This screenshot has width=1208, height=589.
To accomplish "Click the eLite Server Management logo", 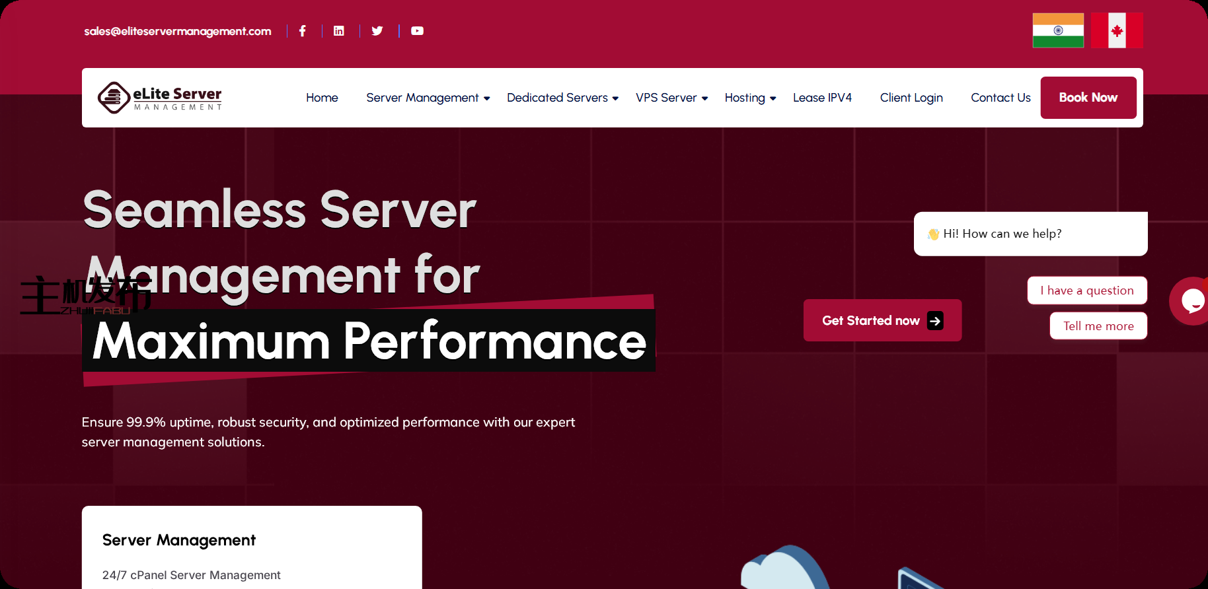I will [x=160, y=98].
